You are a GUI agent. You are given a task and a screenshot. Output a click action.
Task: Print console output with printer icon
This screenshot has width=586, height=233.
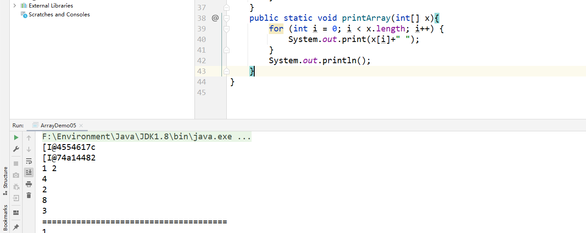pyautogui.click(x=29, y=184)
